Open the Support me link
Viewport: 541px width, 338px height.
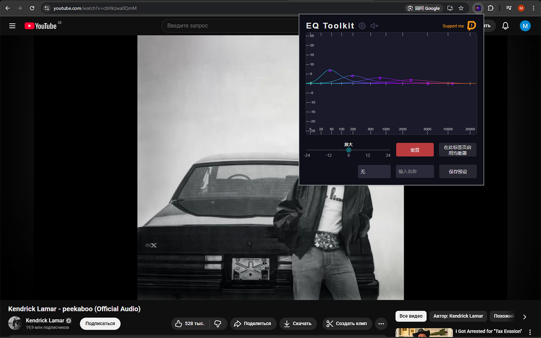(453, 26)
